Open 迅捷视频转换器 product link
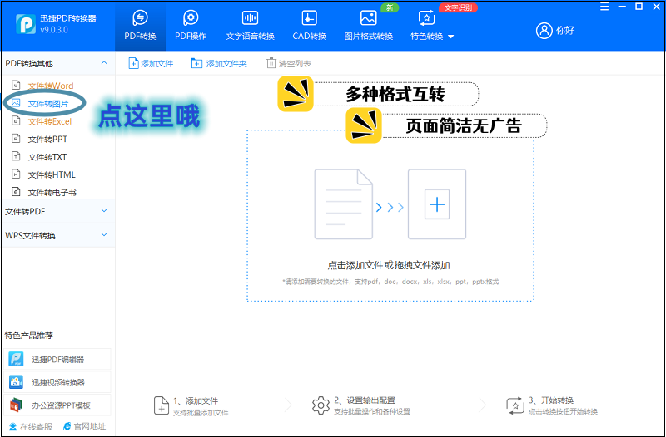Viewport: 666px width, 437px height. [57, 382]
